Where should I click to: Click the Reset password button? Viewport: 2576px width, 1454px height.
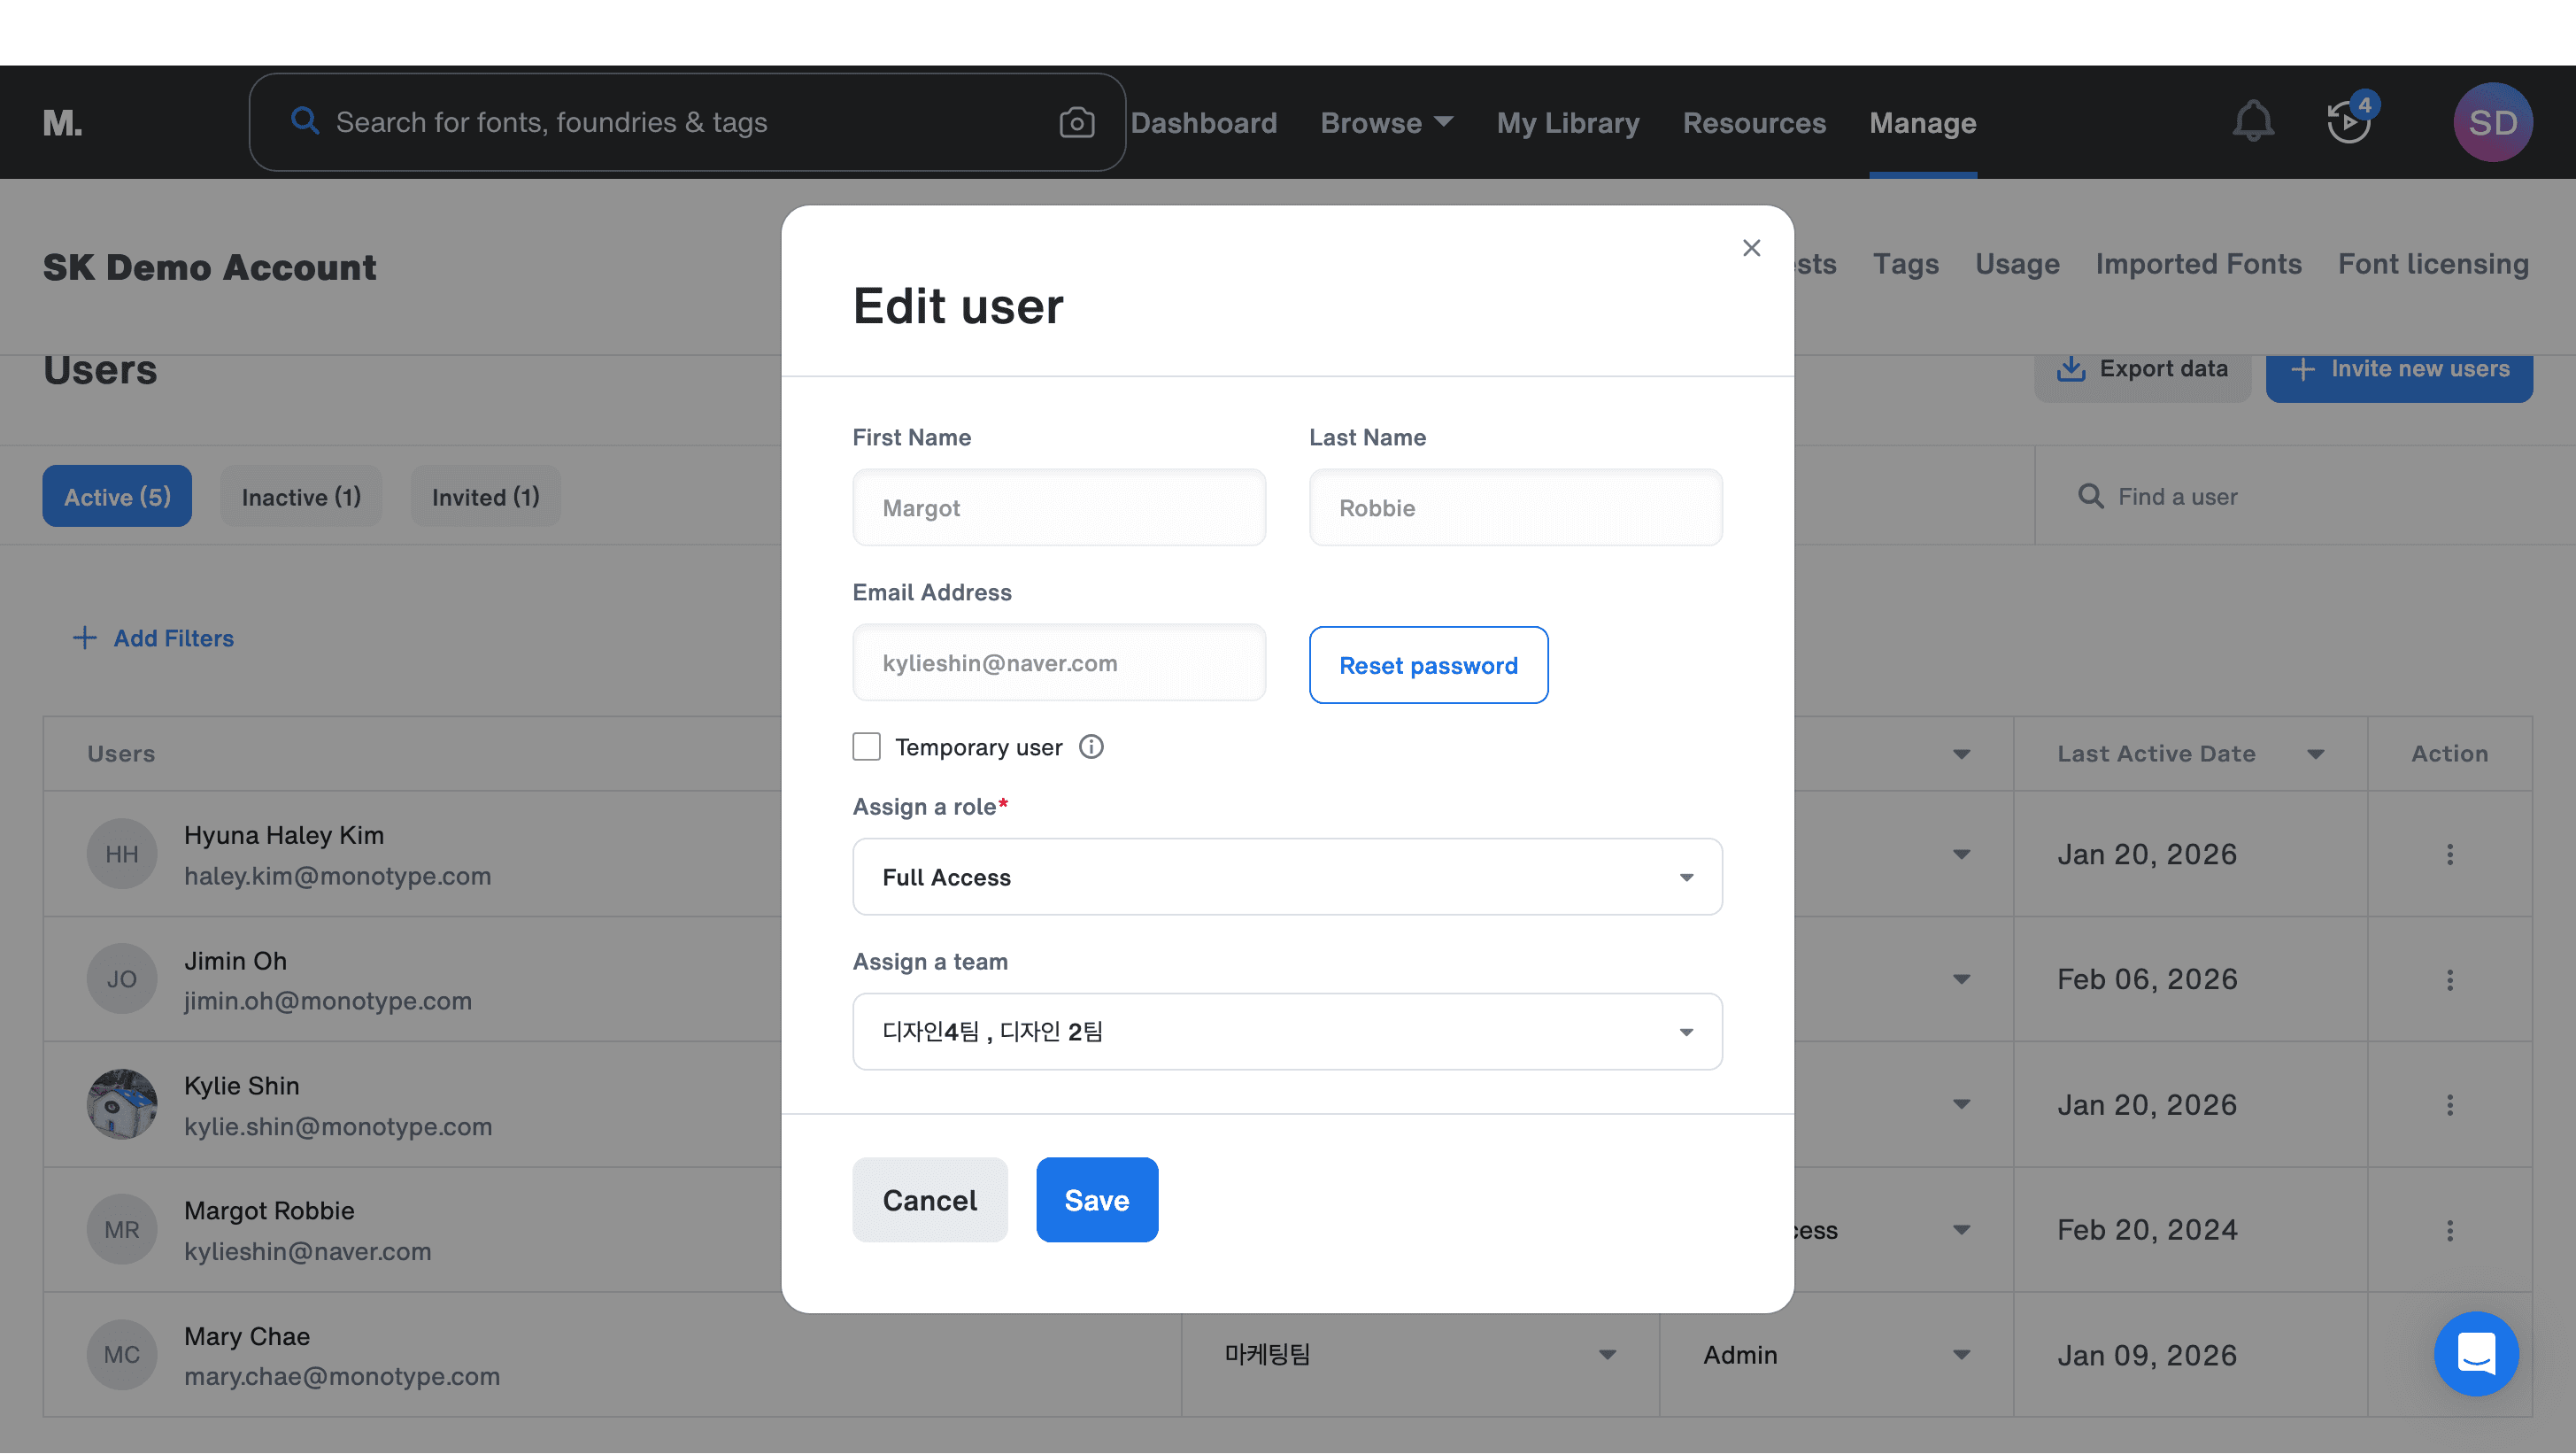point(1427,665)
